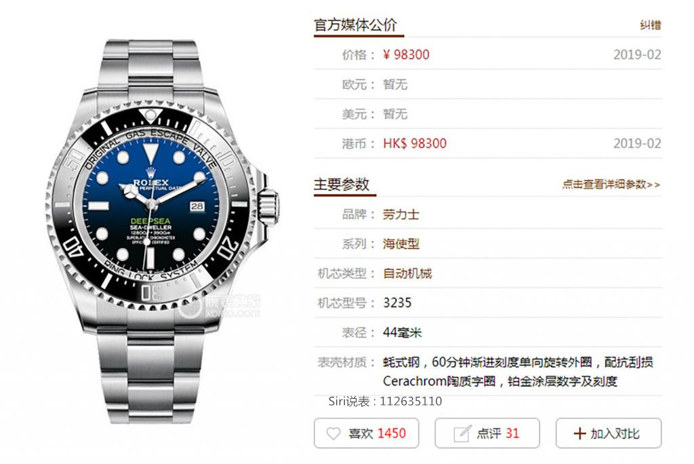Click the 自动机械 movement type link

click(x=407, y=273)
